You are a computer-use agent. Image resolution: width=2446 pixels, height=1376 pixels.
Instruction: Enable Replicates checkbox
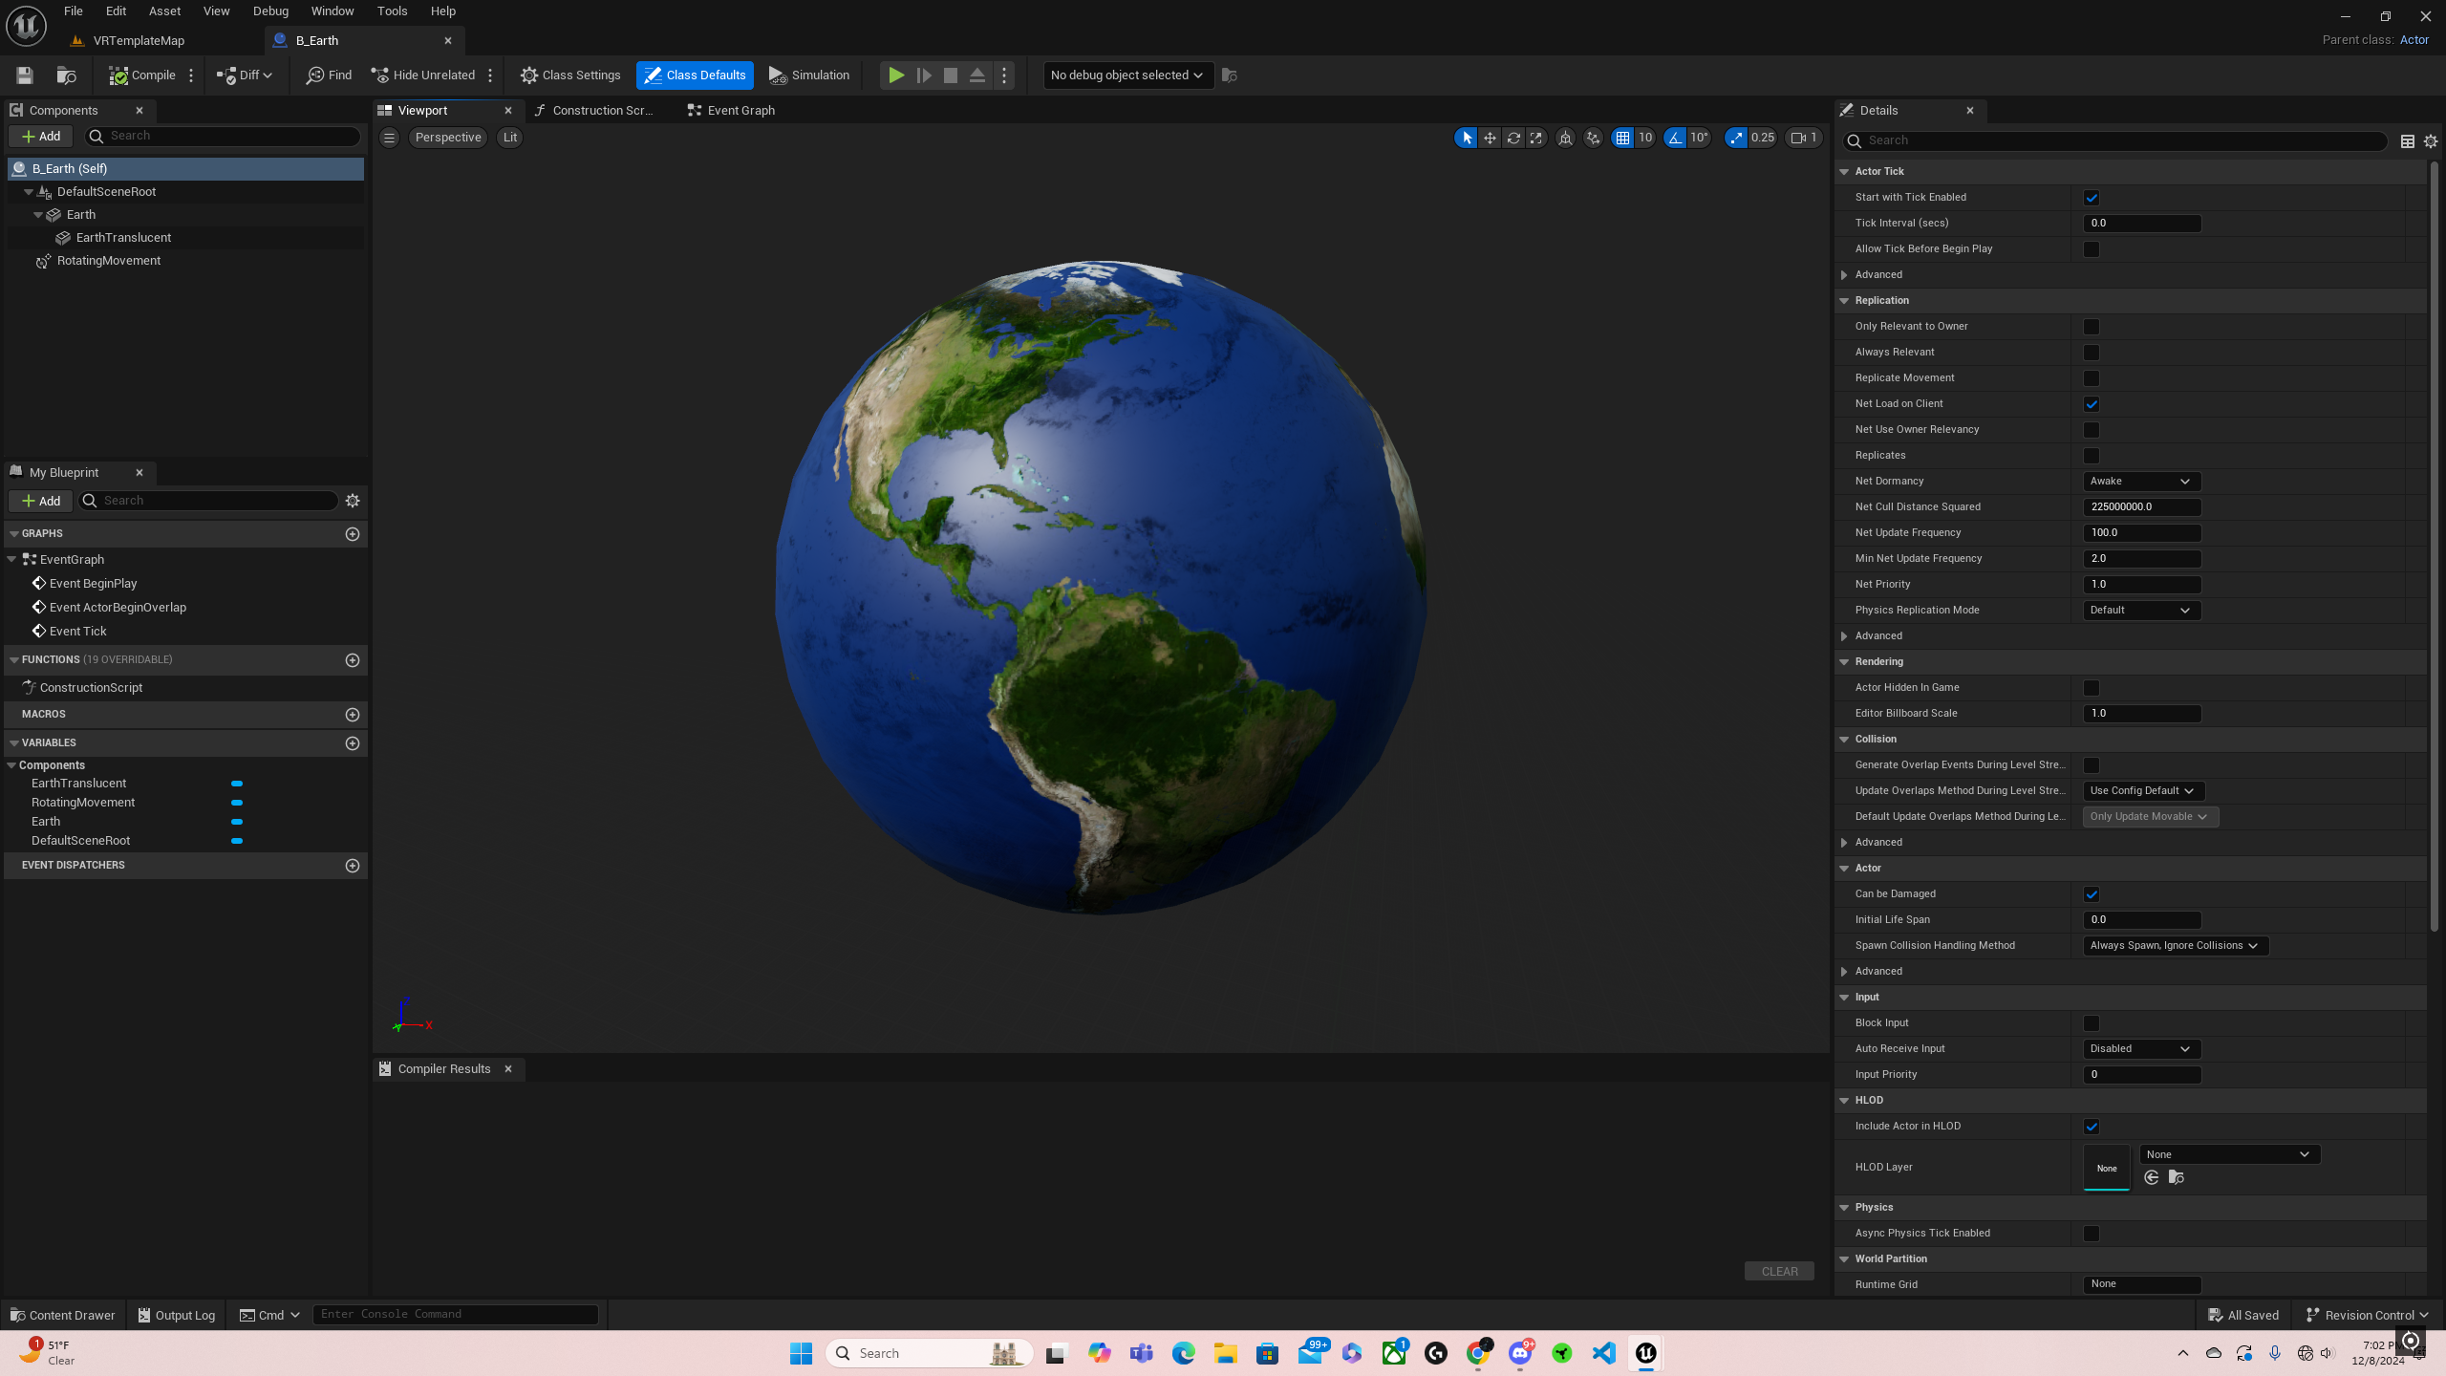[x=2092, y=456]
